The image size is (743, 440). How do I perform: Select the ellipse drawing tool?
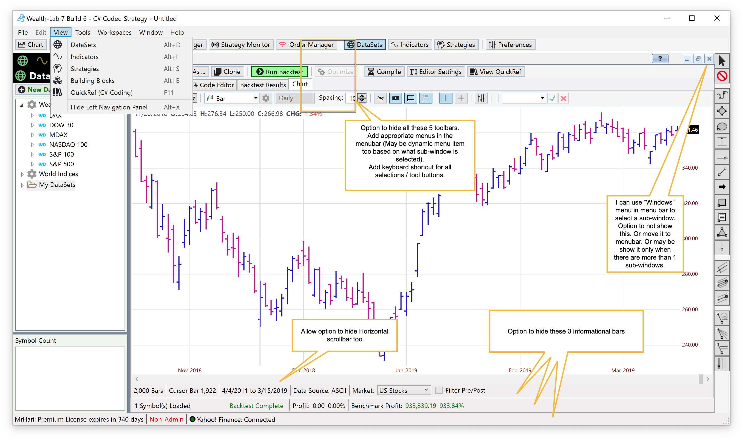(x=722, y=127)
